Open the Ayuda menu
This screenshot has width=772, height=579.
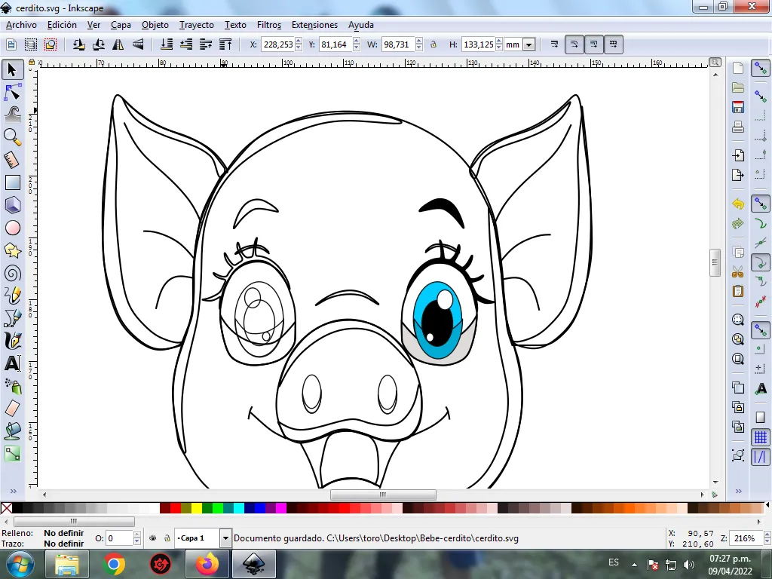(361, 25)
